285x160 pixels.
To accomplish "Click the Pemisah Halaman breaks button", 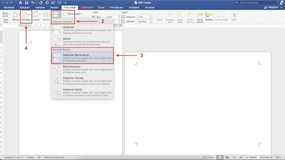I will tap(56, 15).
